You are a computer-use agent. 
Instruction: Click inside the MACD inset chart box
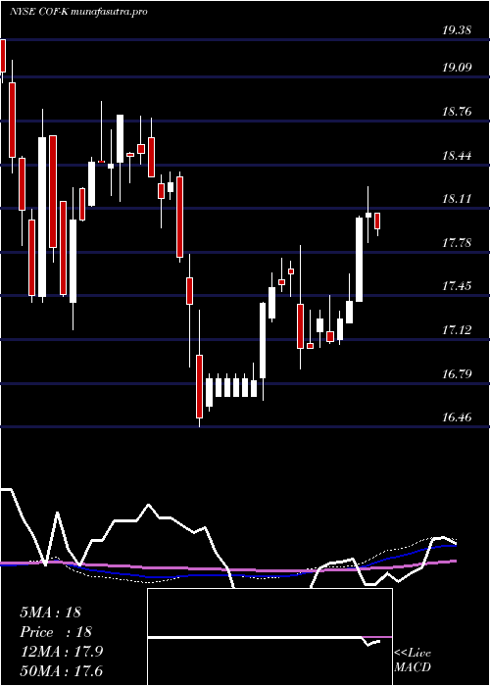pos(269,637)
